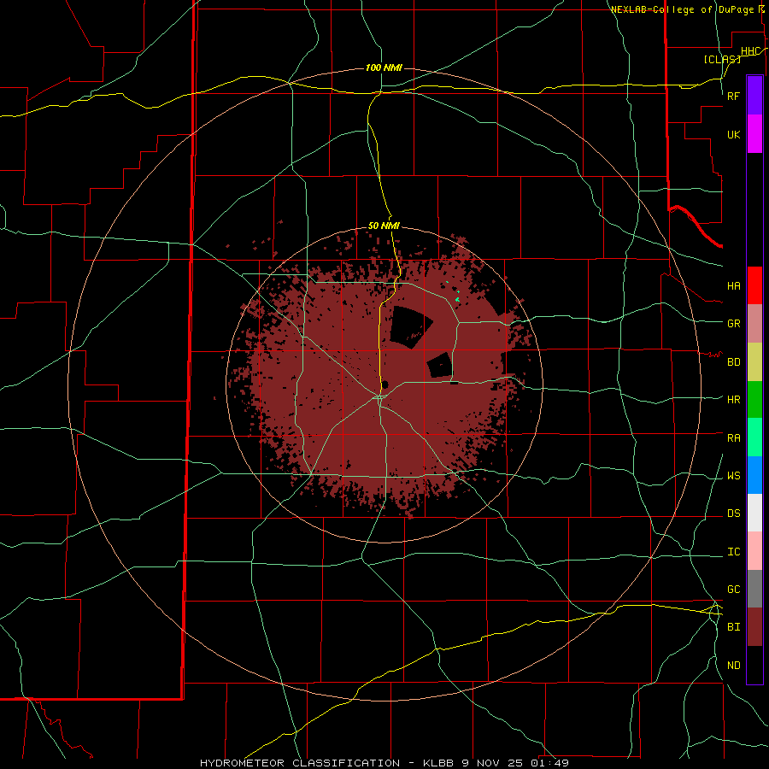Click the HR legend label

pos(734,400)
